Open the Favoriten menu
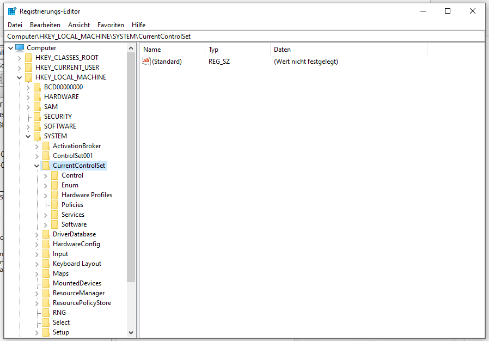 pos(111,25)
